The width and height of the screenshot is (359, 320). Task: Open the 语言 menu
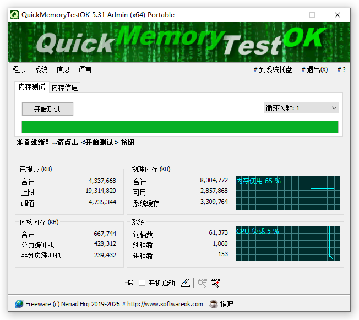click(x=85, y=69)
